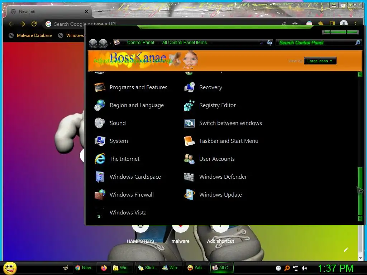Click the Control Panel breadcrumb
The image size is (367, 275).
point(140,43)
